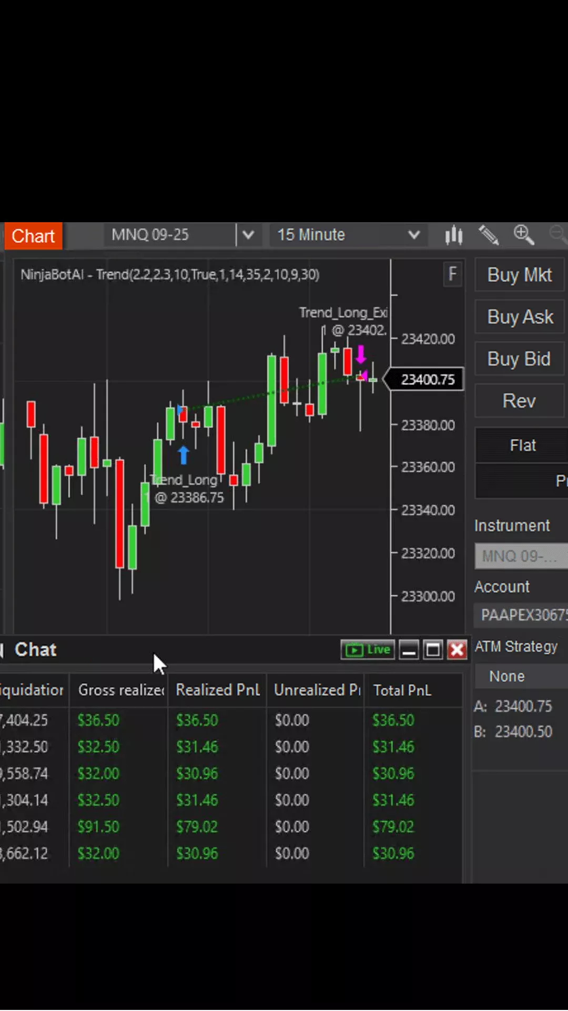Open the ATM Strategy None dropdown
The height and width of the screenshot is (1011, 568).
point(521,676)
